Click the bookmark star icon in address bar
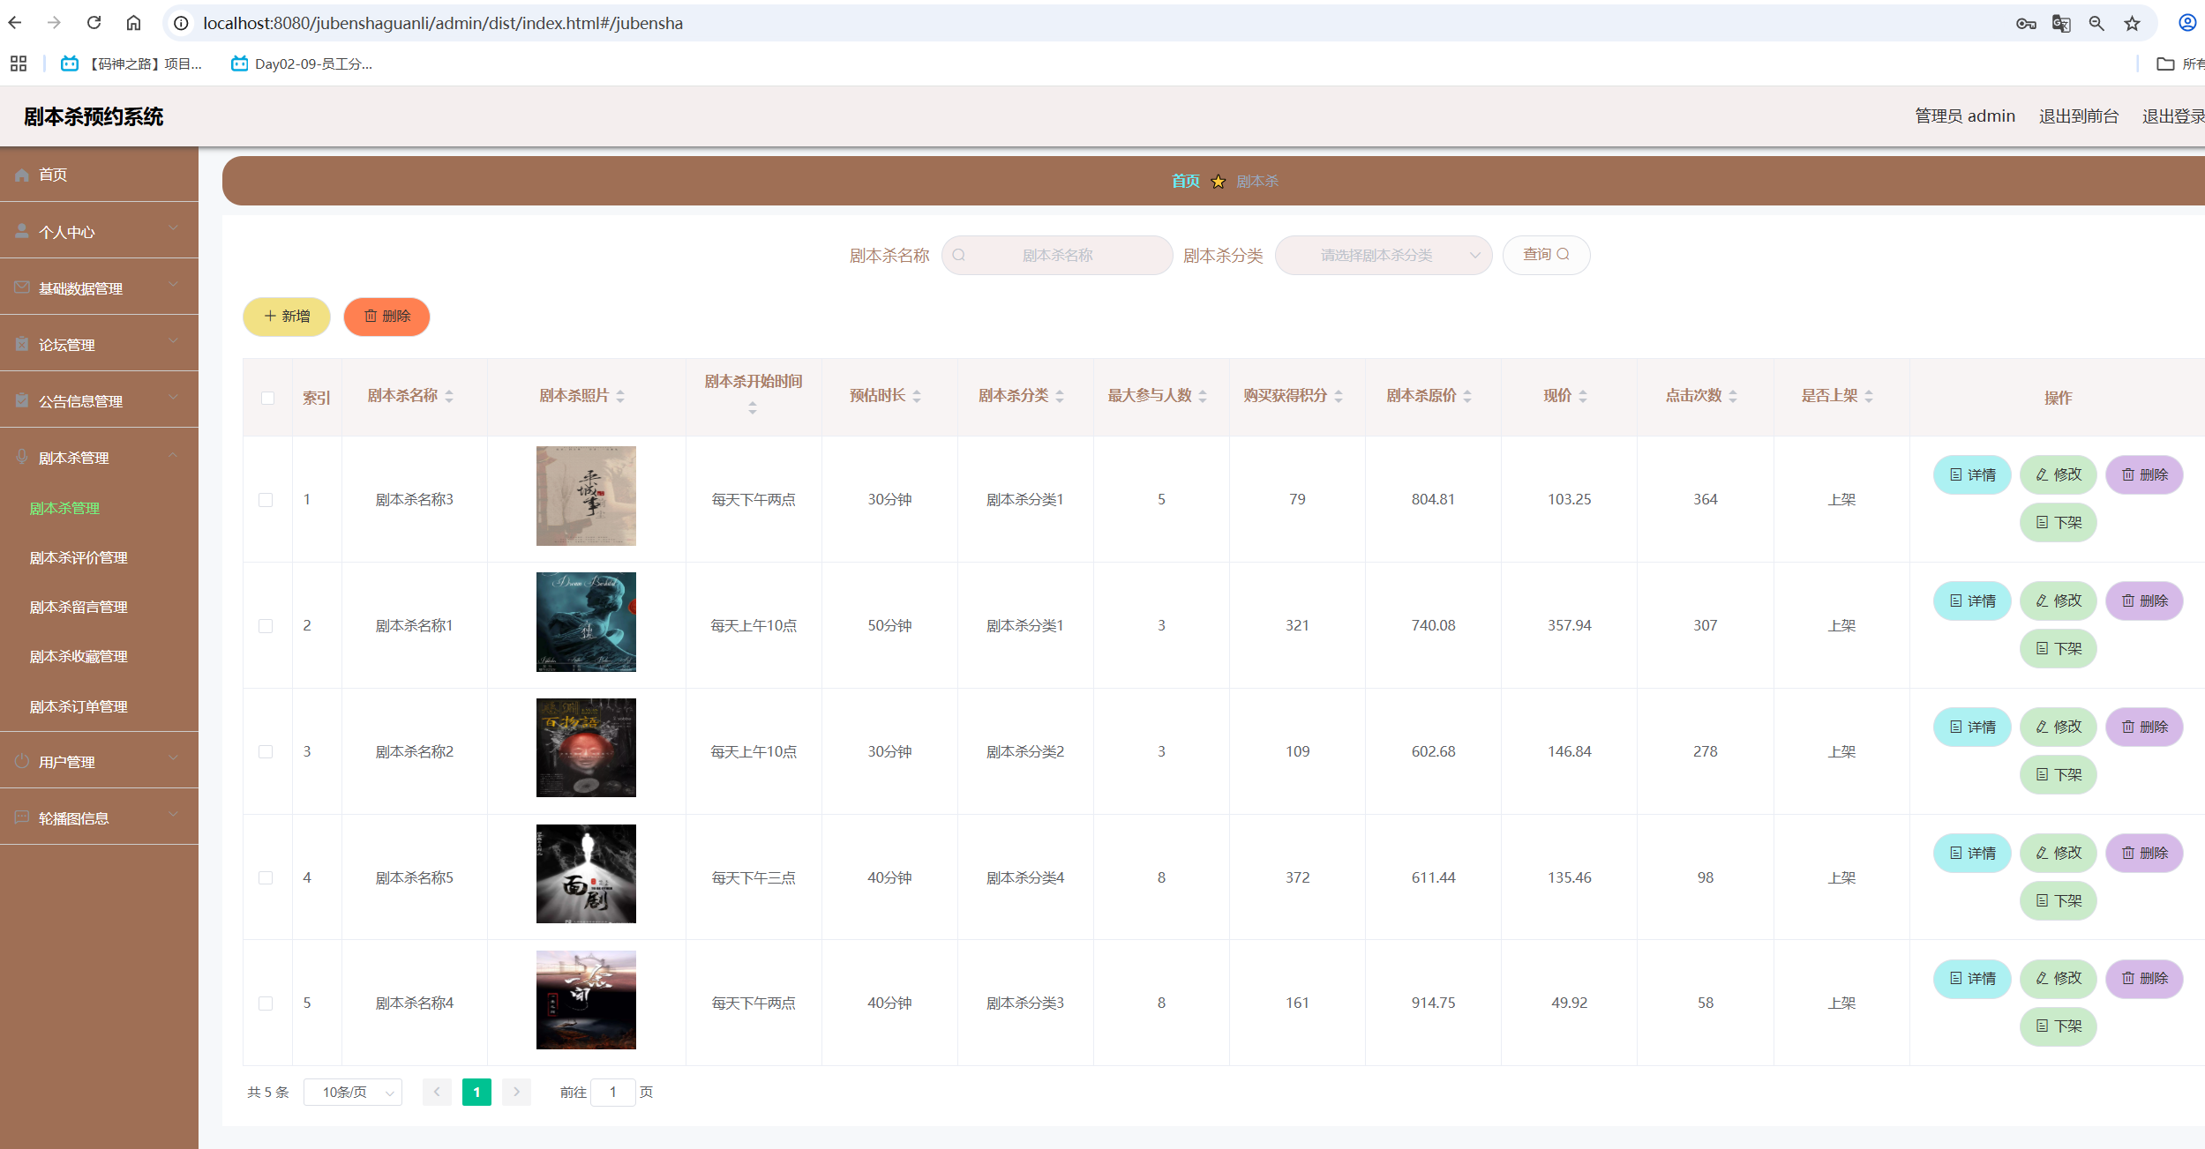This screenshot has height=1149, width=2205. click(2132, 24)
